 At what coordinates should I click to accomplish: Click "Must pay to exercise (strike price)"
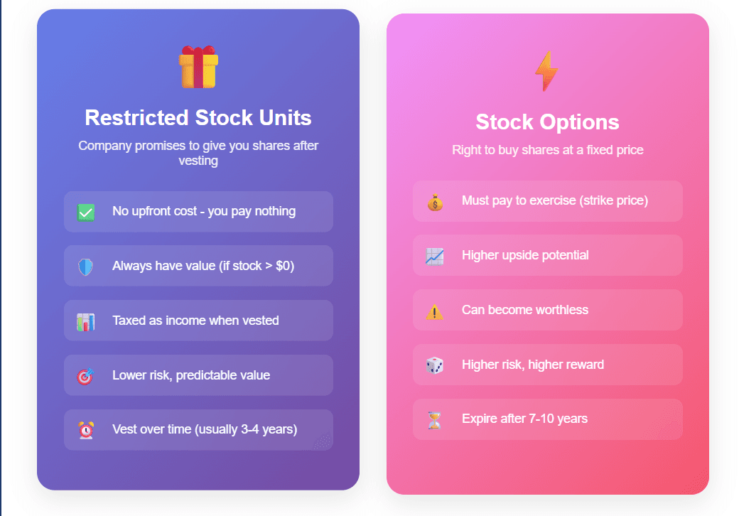pos(555,200)
